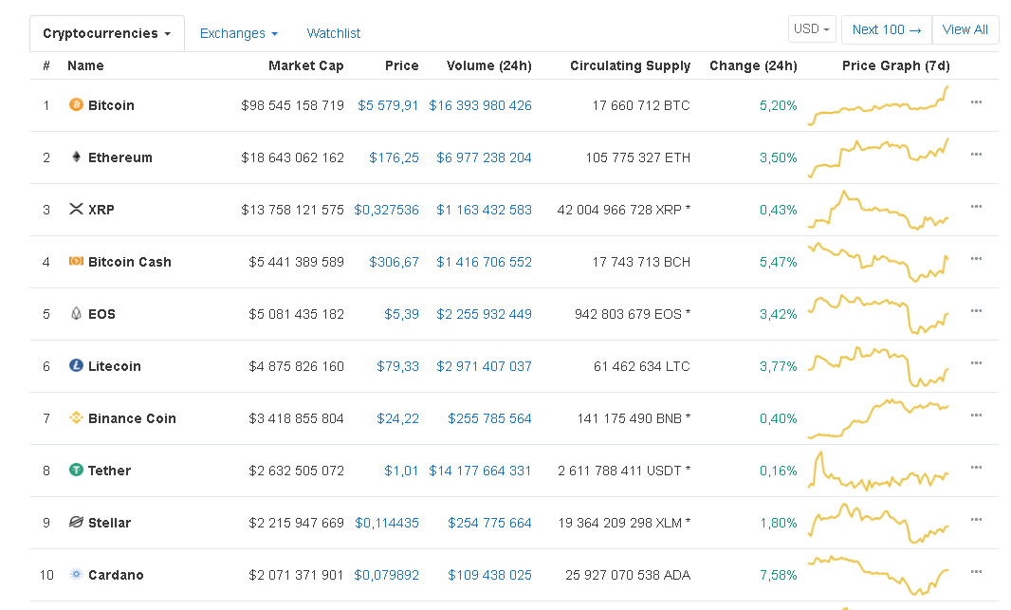
Task: Switch to the Watchlist tab
Action: [334, 33]
